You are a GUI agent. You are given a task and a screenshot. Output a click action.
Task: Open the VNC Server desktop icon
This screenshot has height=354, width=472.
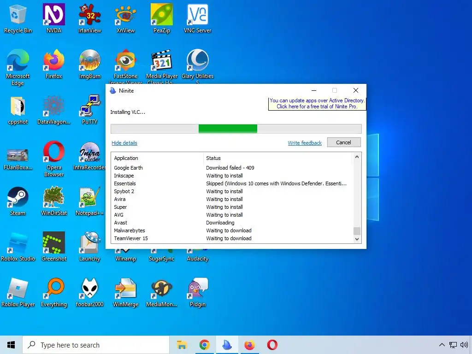click(x=197, y=18)
